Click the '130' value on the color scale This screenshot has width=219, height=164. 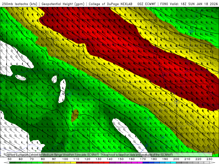point(99,159)
